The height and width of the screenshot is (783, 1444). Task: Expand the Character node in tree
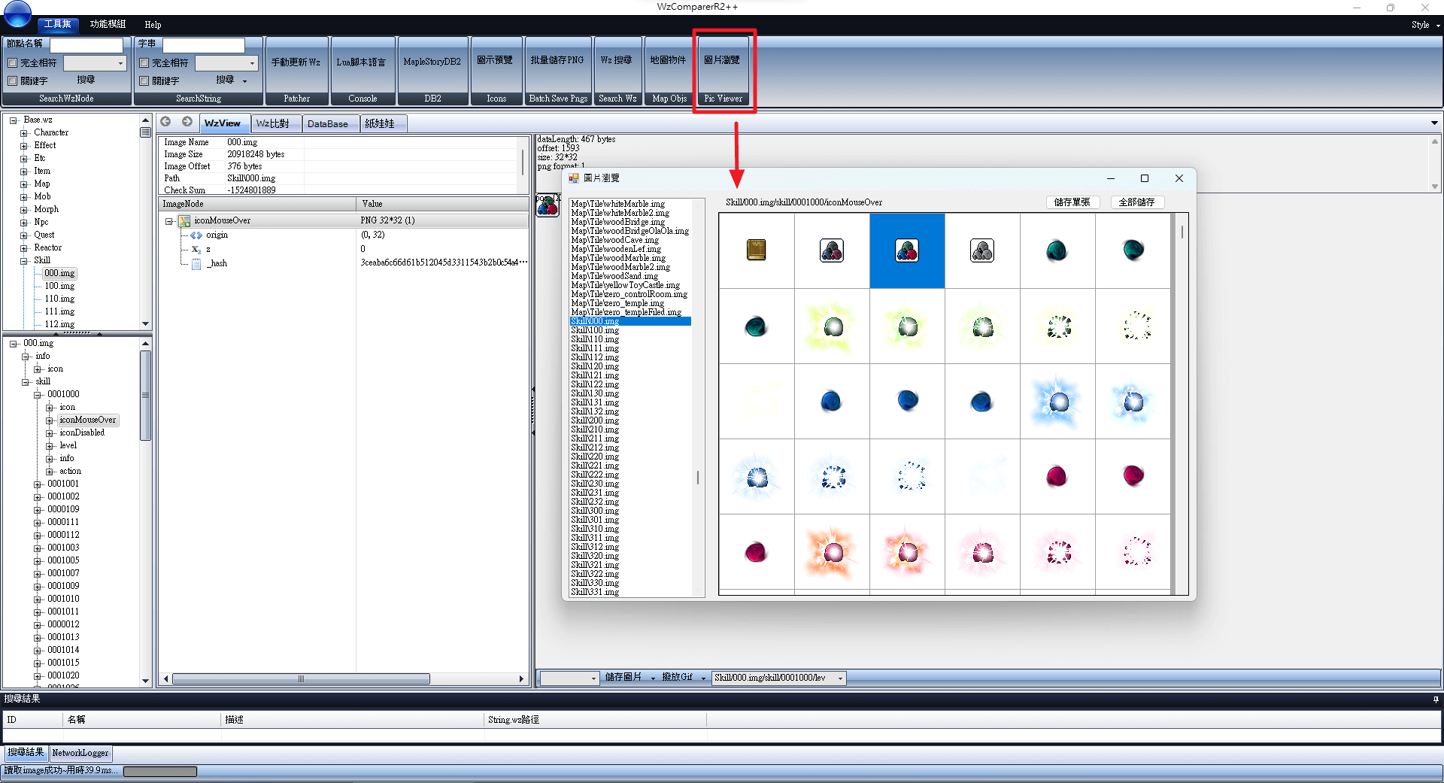[x=24, y=133]
